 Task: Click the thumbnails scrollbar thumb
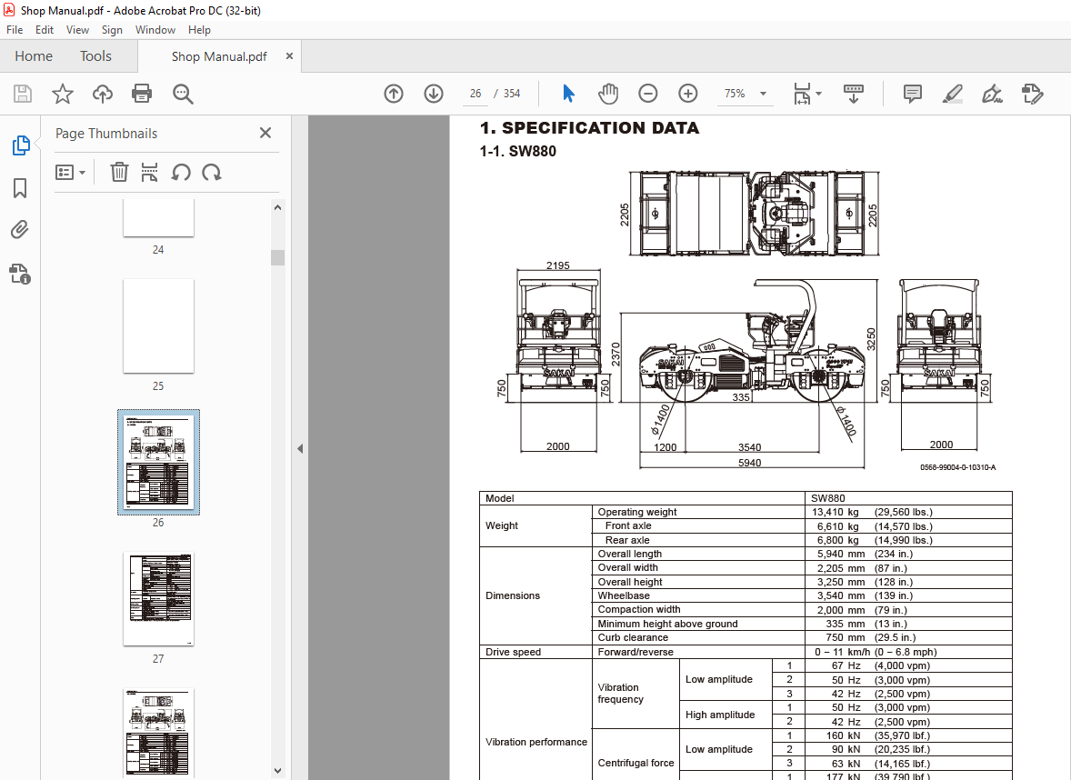pyautogui.click(x=277, y=257)
